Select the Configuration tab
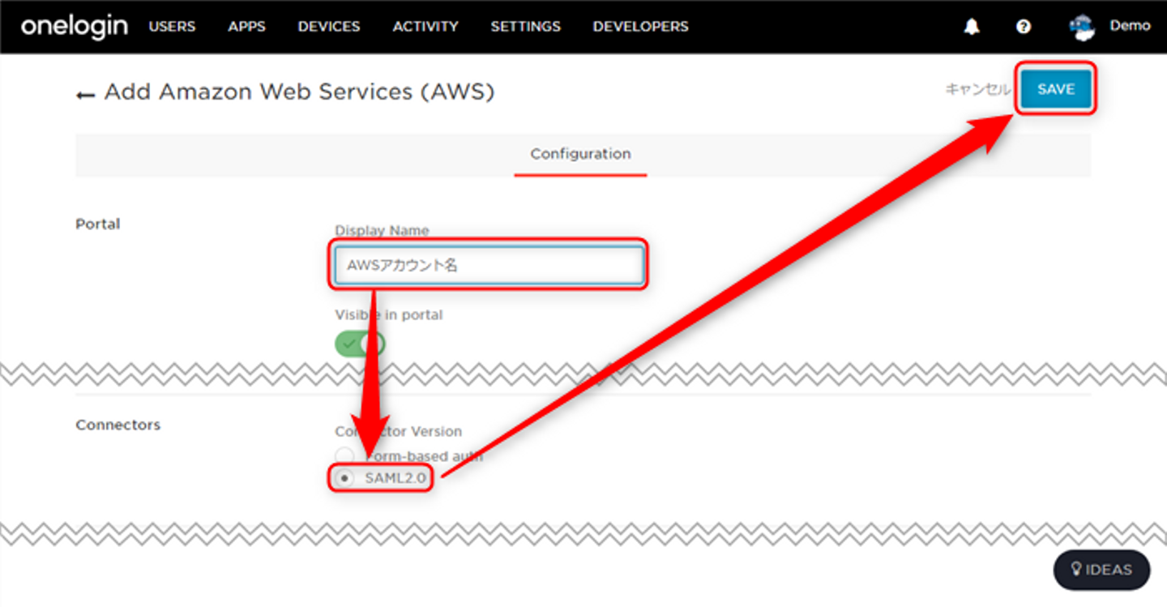This screenshot has height=607, width=1167. tap(580, 154)
